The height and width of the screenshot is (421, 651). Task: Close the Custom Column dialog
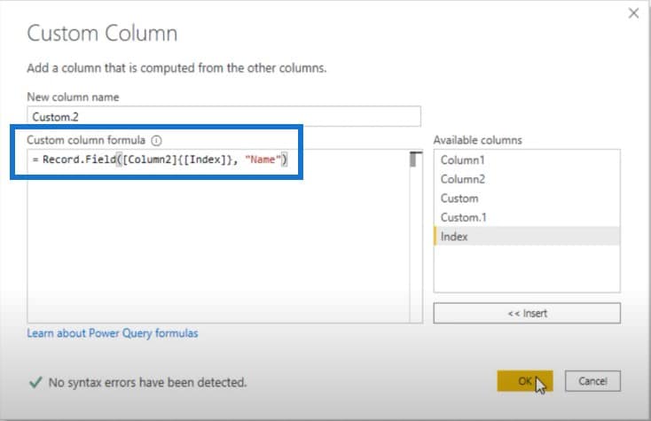tap(633, 13)
